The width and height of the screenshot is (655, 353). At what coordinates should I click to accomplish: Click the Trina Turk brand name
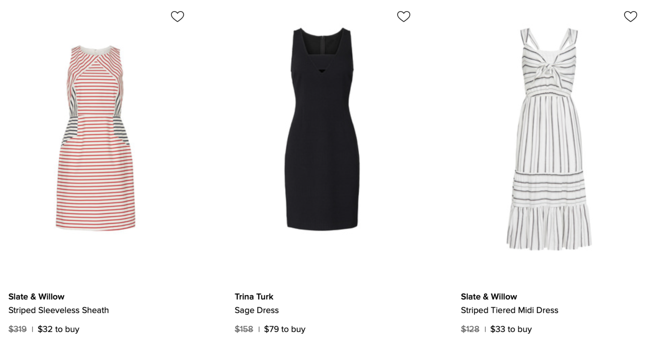click(254, 297)
